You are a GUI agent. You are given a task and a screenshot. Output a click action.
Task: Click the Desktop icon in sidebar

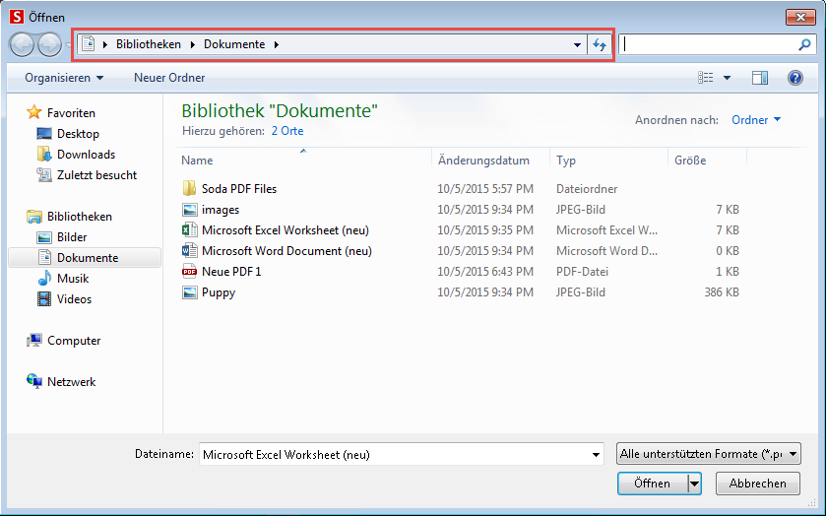click(44, 133)
